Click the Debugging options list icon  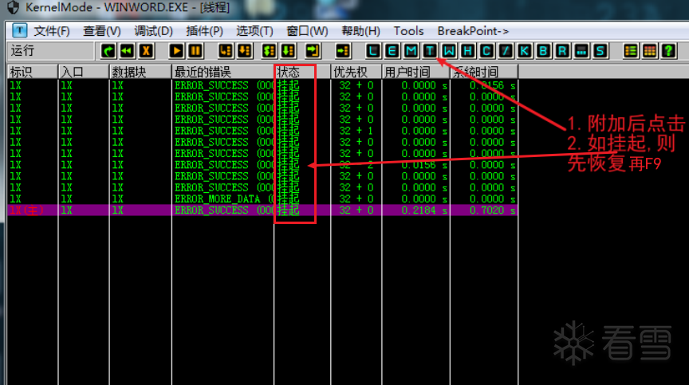click(x=631, y=51)
